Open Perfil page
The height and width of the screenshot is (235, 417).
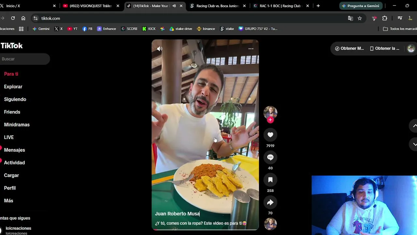(x=10, y=188)
